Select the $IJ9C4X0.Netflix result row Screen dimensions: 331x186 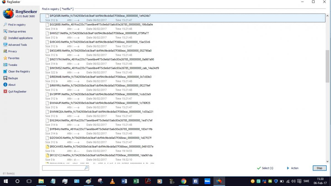(183, 44)
